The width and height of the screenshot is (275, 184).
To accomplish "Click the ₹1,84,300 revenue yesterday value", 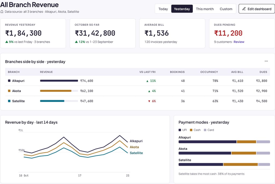I will (23, 33).
